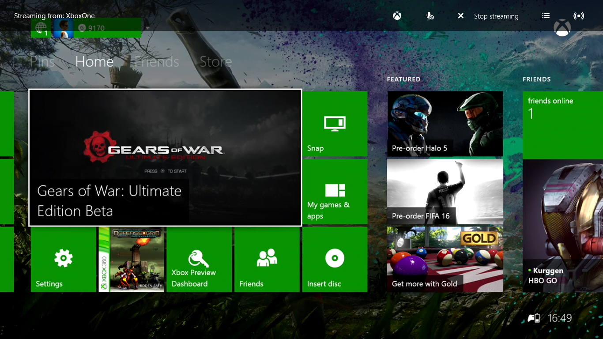Open Xbox Preview Dashboard tile
The width and height of the screenshot is (603, 339).
click(199, 259)
